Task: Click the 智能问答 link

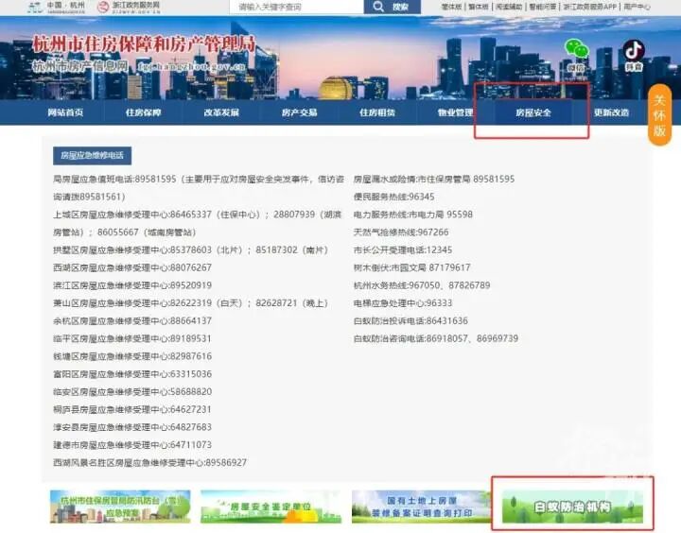Action: (x=543, y=7)
